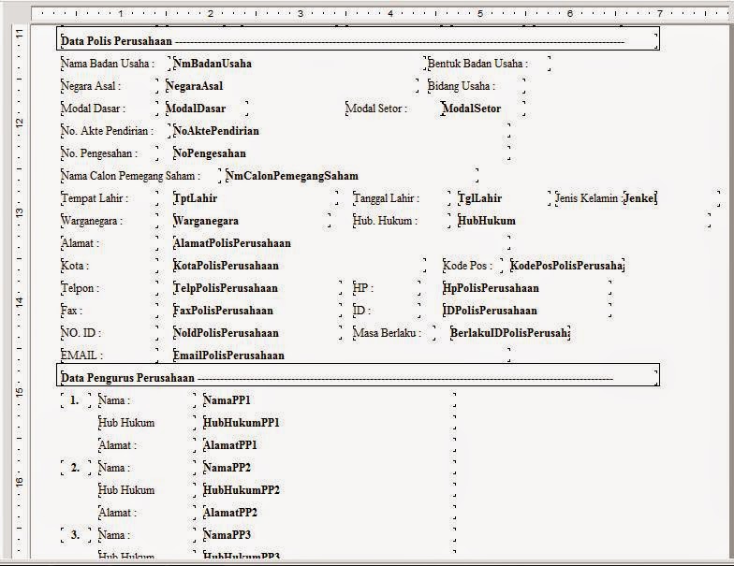Screen dimensions: 734x566
Task: Click the number '1.' text object
Action: pos(75,400)
